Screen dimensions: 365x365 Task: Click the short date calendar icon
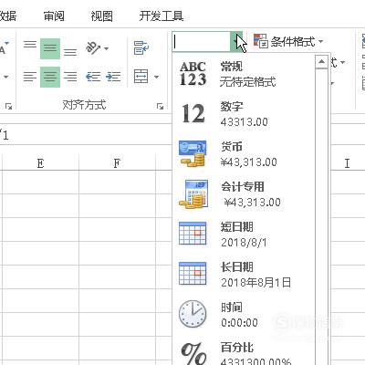click(193, 234)
